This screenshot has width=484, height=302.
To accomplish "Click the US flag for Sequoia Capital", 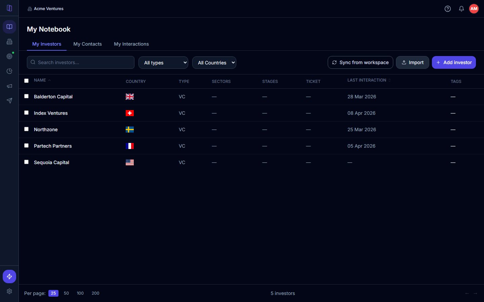I will tap(130, 162).
